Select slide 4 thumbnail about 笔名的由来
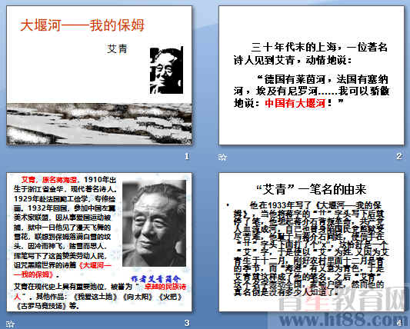The height and width of the screenshot is (329, 410). pyautogui.click(x=312, y=241)
